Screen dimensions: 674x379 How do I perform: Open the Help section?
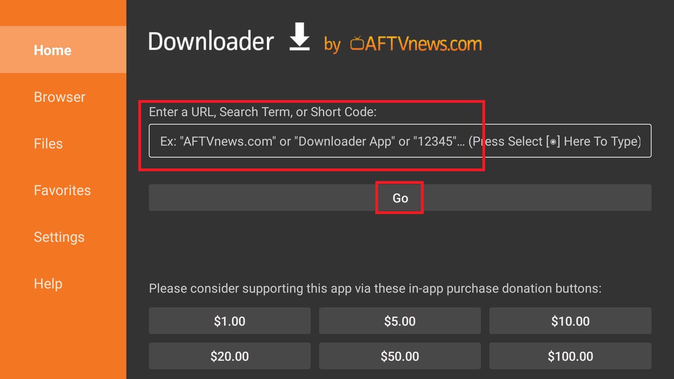(48, 284)
